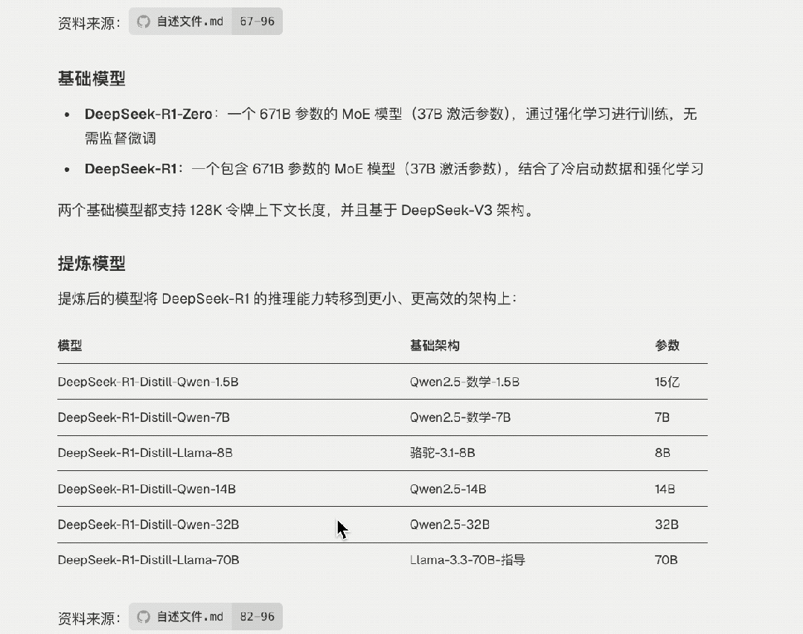
Task: Select DeepSeek-R1-Distill-Qwen-1.5B table row
Action: click(383, 382)
